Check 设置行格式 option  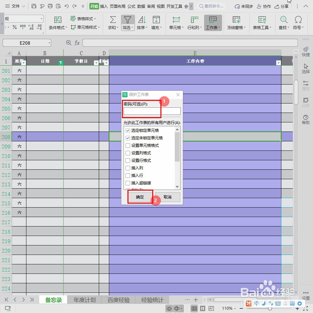tap(128, 161)
